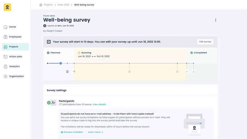Open the Employees page
This screenshot has height=139, width=247.
[x=15, y=37]
